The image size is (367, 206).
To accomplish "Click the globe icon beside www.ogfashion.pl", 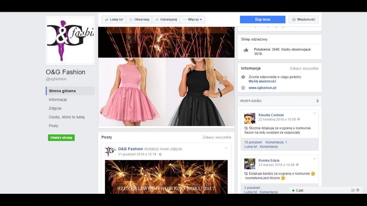I will click(243, 88).
